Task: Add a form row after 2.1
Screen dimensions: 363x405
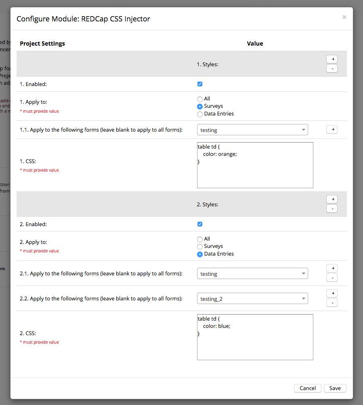Action: [332, 269]
